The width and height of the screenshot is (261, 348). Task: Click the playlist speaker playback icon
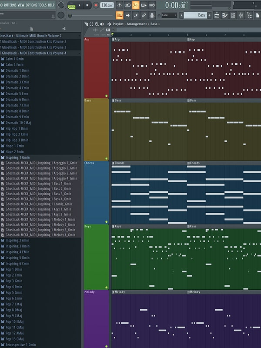pyautogui.click(x=102, y=24)
